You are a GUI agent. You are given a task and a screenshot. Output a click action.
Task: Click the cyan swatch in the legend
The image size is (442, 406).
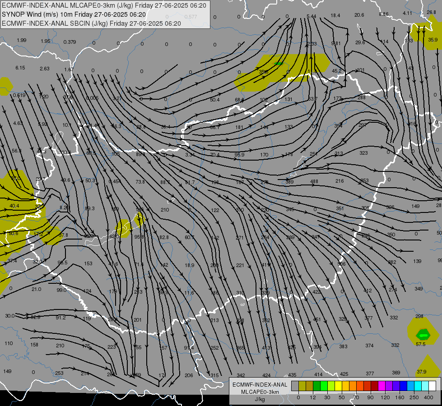418,386
